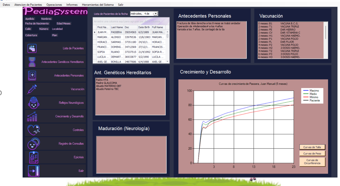Click the Curvas de Talla button
Viewport: 340px width, 186px height.
[x=312, y=147]
